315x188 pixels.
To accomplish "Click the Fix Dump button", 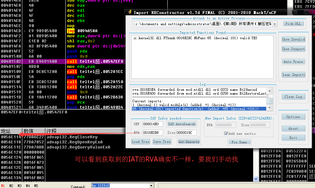I will coord(239,142).
